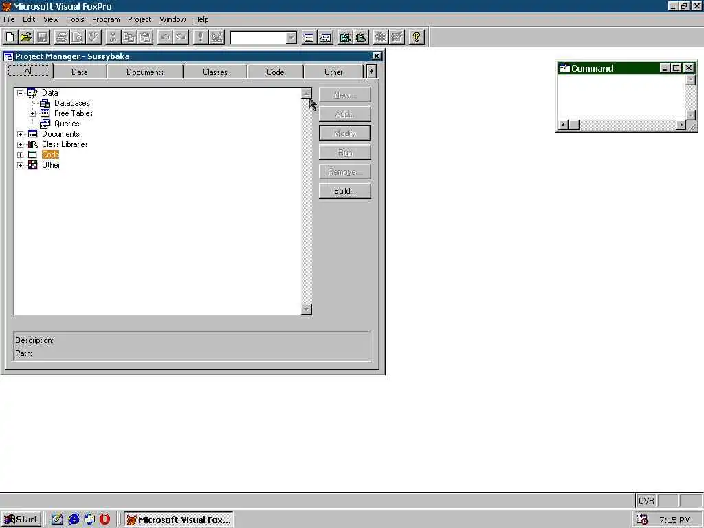704x528 pixels.
Task: Click the Microsoft Visual FoxPro taskbar button
Action: click(x=178, y=520)
